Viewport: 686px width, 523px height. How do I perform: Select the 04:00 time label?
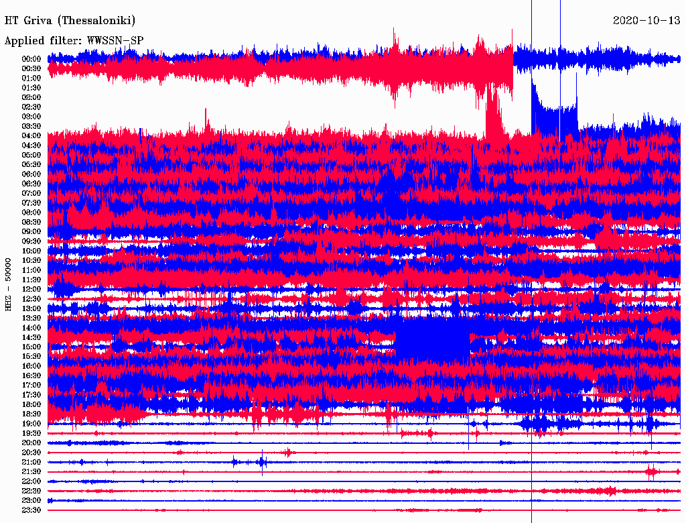point(31,136)
